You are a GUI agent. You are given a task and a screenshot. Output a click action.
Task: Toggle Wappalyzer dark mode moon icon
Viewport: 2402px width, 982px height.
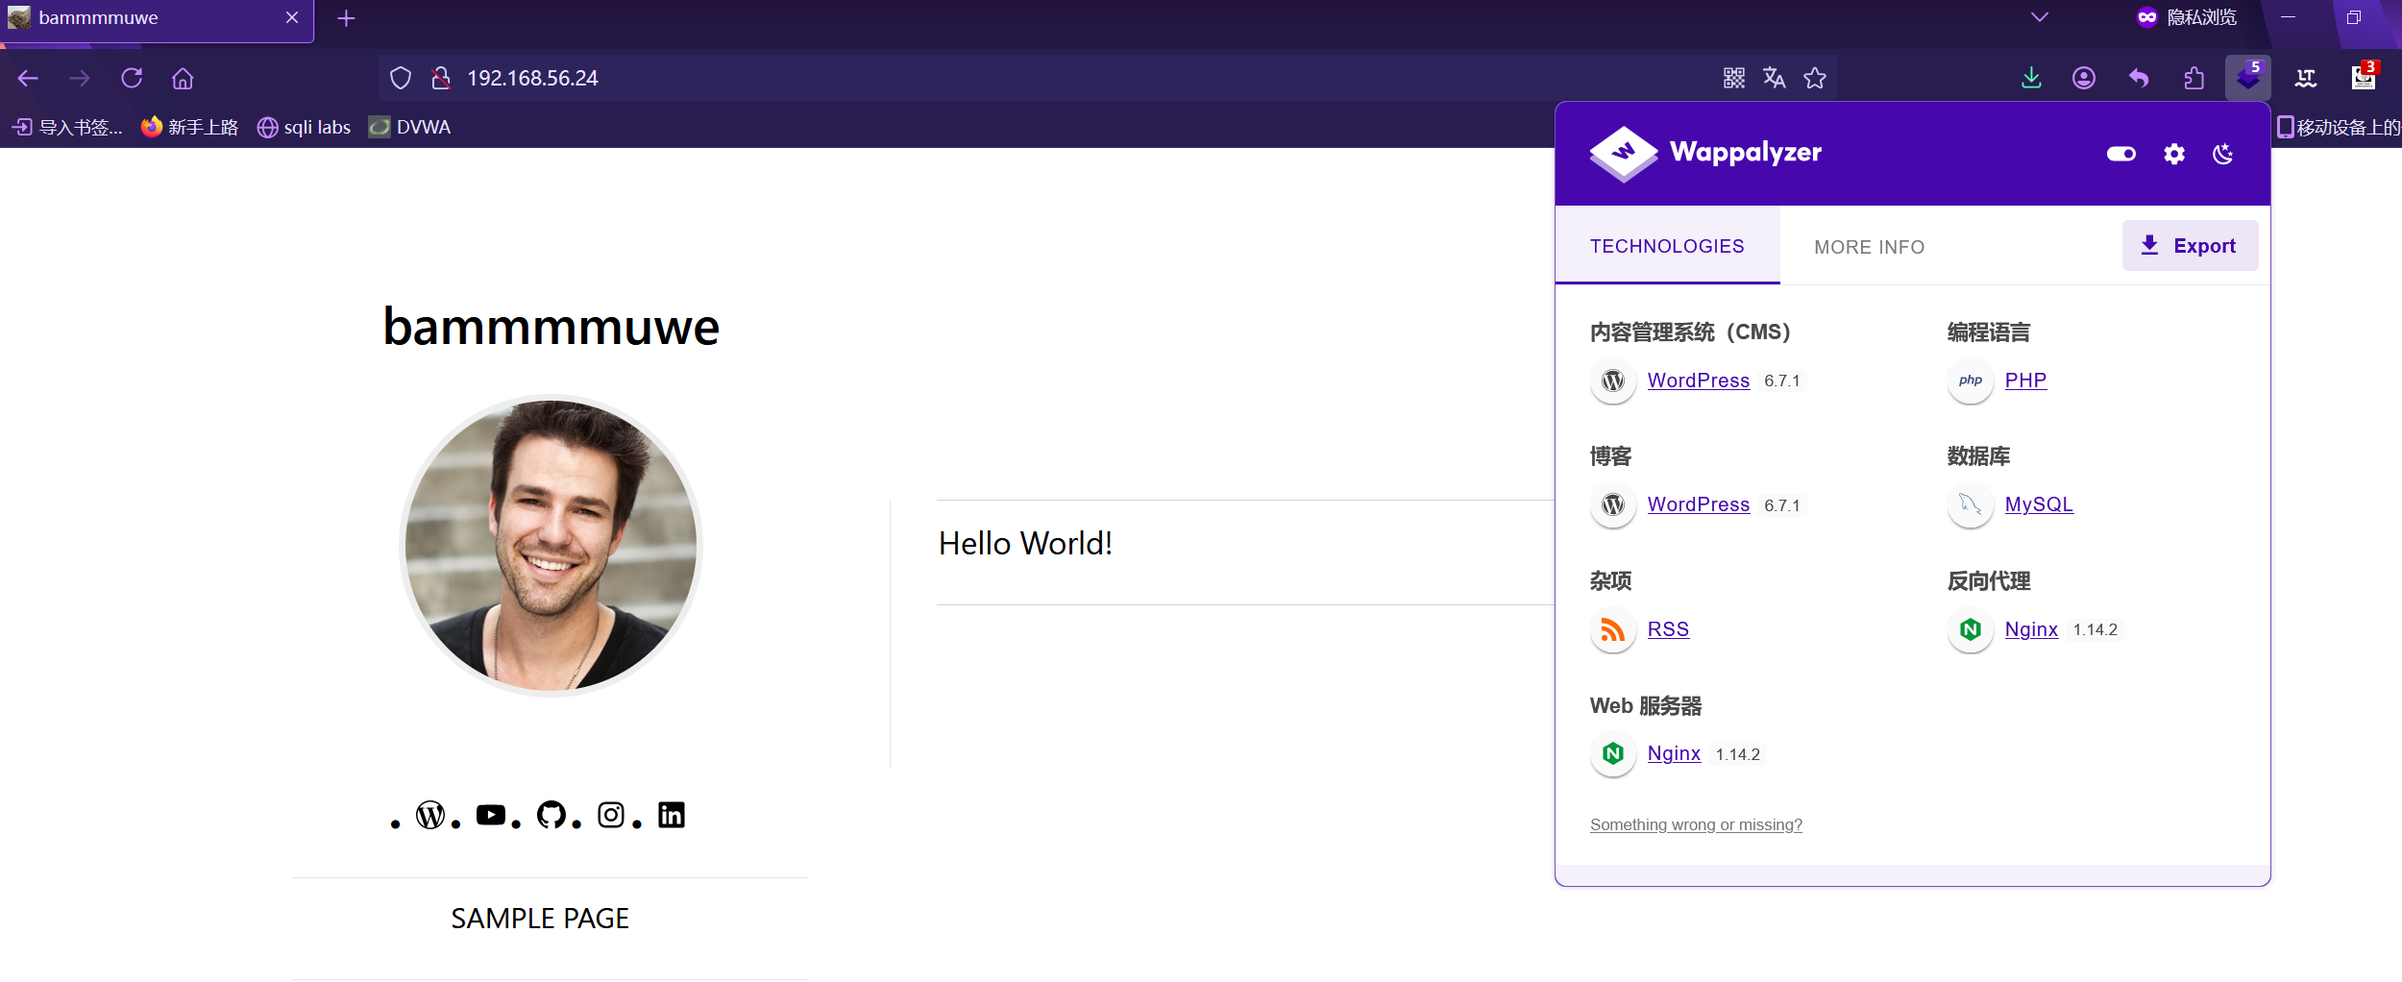point(2223,154)
